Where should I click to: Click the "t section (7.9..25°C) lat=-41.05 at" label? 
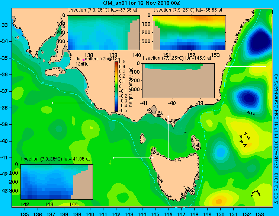pos(55,159)
